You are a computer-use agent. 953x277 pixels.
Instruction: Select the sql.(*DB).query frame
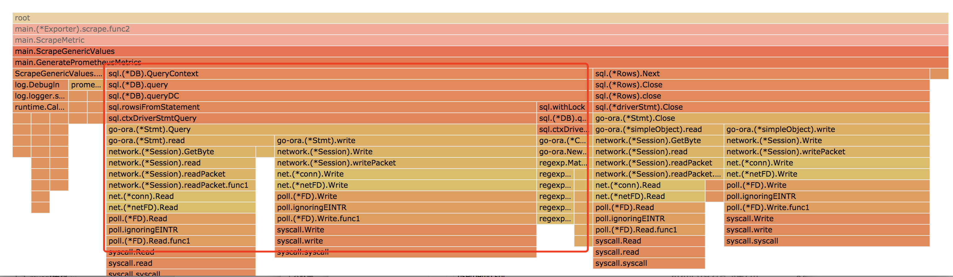[349, 85]
